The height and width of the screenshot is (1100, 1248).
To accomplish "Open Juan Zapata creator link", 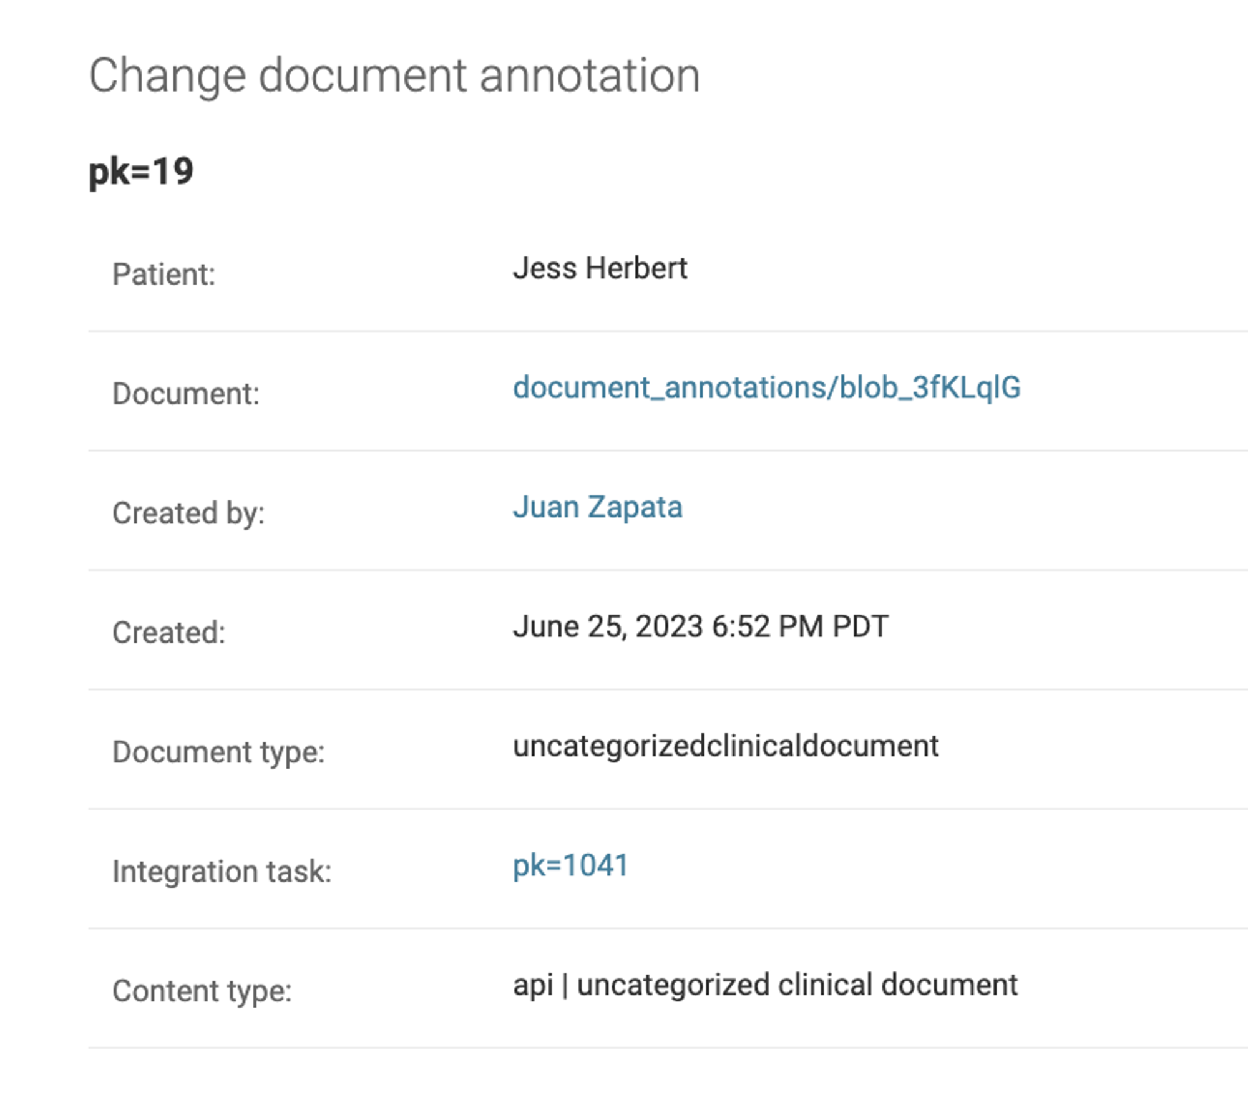I will coord(597,507).
